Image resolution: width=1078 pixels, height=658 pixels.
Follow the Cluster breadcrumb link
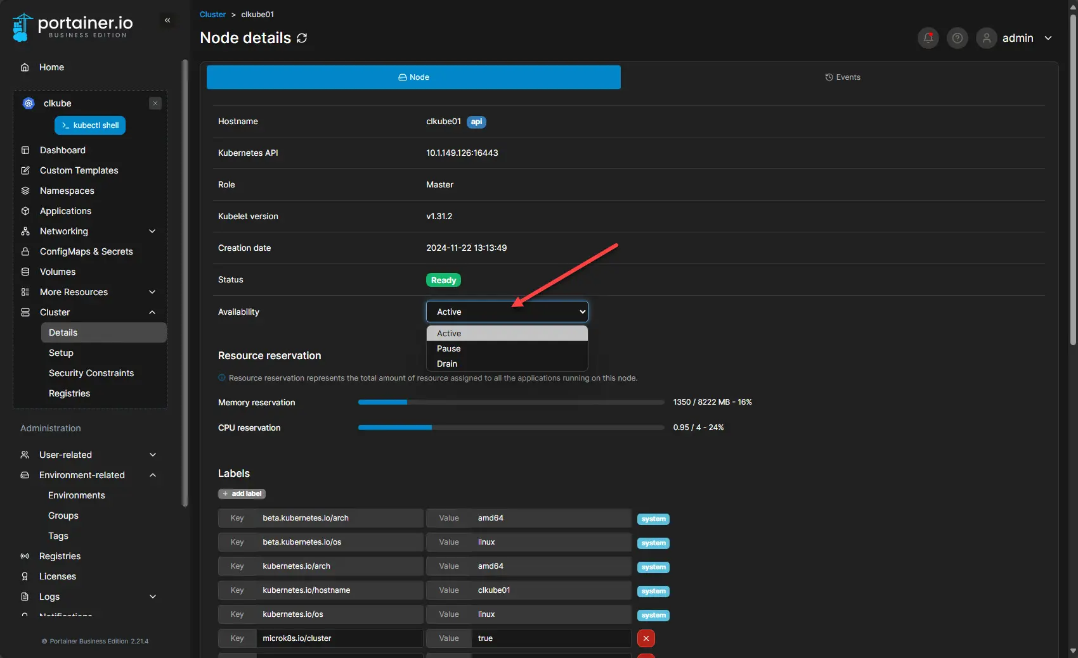pos(212,15)
